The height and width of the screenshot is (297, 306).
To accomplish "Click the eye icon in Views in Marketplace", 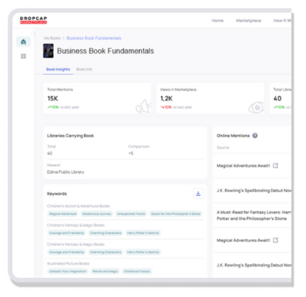I will pos(256,107).
